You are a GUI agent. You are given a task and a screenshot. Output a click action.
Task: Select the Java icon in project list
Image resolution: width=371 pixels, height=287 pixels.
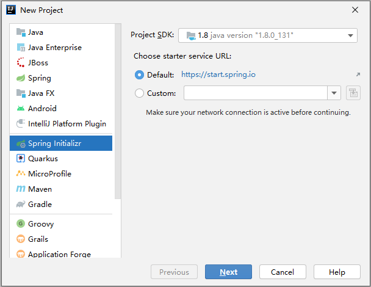pyautogui.click(x=21, y=32)
